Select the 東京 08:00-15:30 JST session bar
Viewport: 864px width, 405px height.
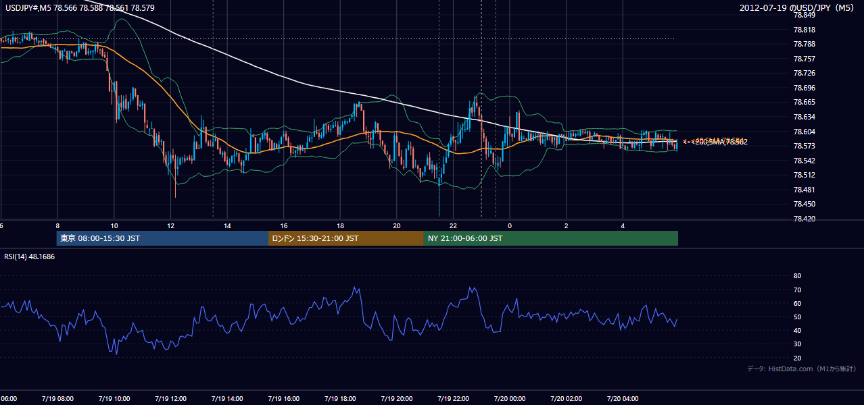(163, 238)
